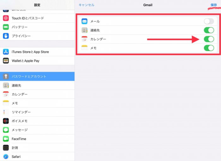Disable the カレンダー sync switch
The image size is (221, 161).
point(209,39)
